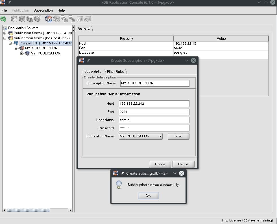Click the pin icon in success message dialog title

pyautogui.click(x=122, y=173)
